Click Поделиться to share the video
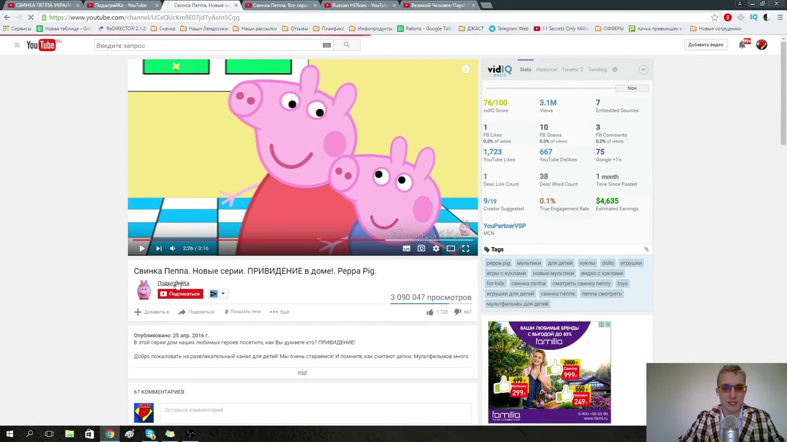 click(x=196, y=312)
